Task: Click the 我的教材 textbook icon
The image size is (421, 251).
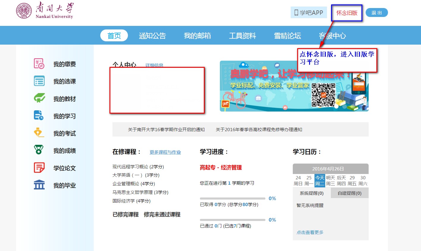Action: [39, 98]
